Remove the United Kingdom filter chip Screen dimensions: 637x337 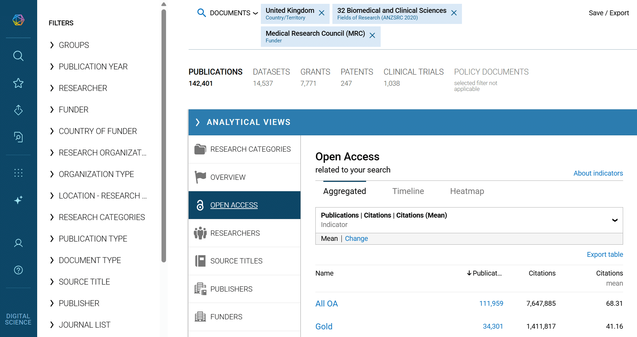(x=322, y=13)
